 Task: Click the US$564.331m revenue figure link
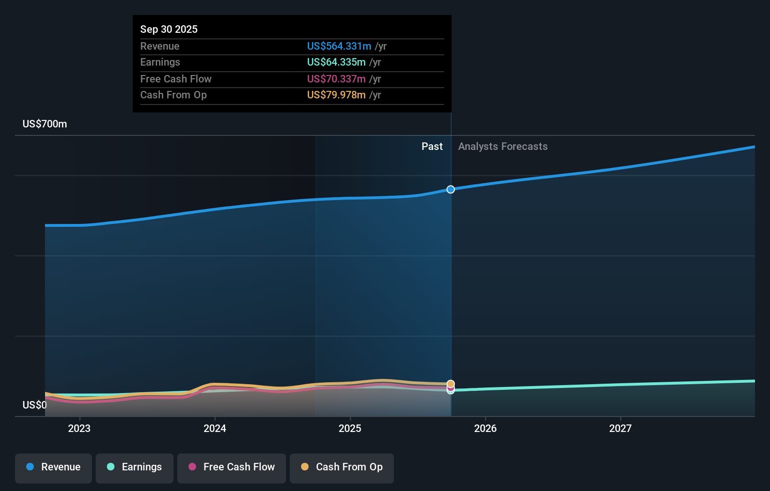(x=339, y=46)
